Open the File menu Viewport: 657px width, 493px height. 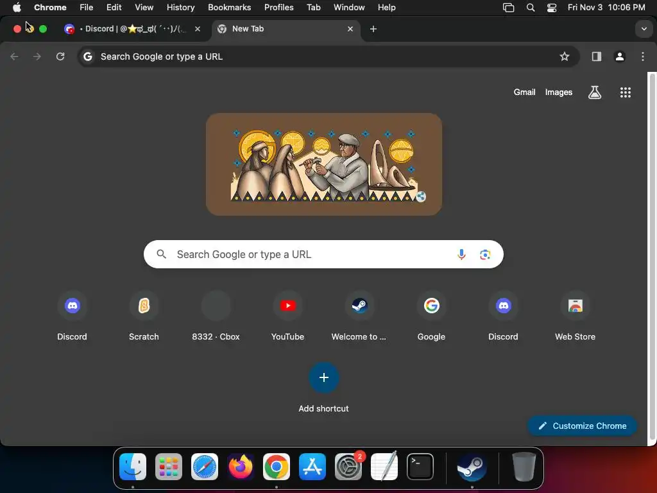tap(87, 8)
